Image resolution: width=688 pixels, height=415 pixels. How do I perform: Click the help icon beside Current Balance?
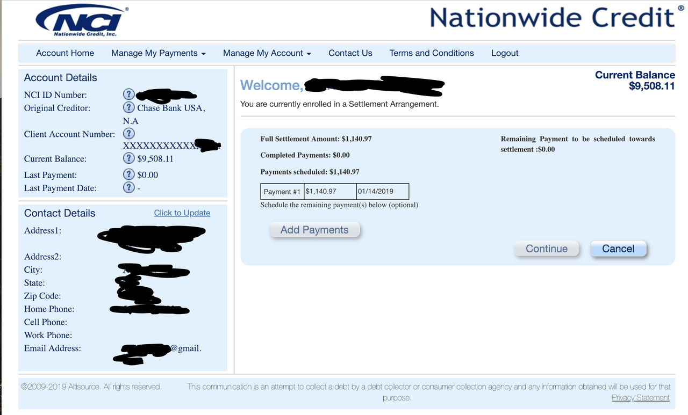coord(128,158)
